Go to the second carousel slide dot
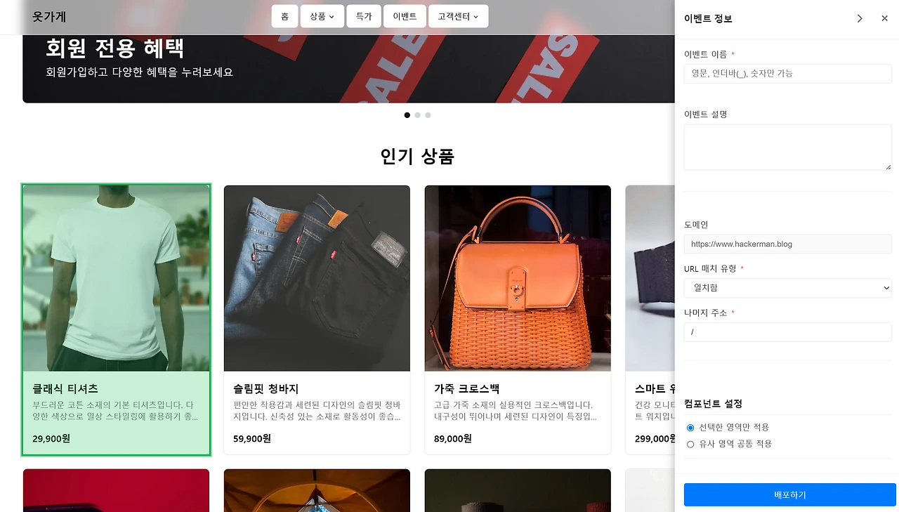This screenshot has height=512, width=899. click(x=417, y=115)
